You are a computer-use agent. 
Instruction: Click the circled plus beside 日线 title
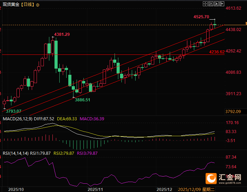pyautogui.click(x=38, y=5)
